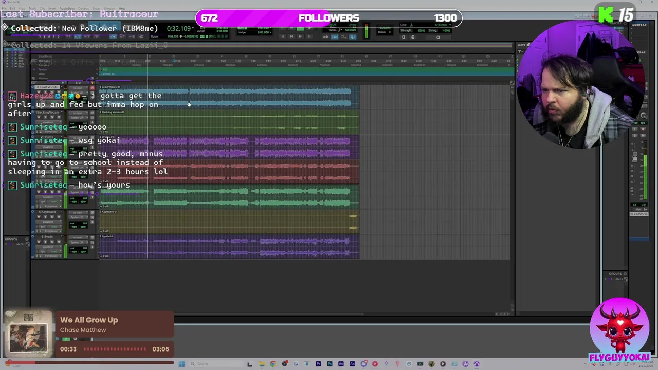Screen dimensions: 658x370
Task: Click the Tempo ruler label
Action: [x=43, y=69]
